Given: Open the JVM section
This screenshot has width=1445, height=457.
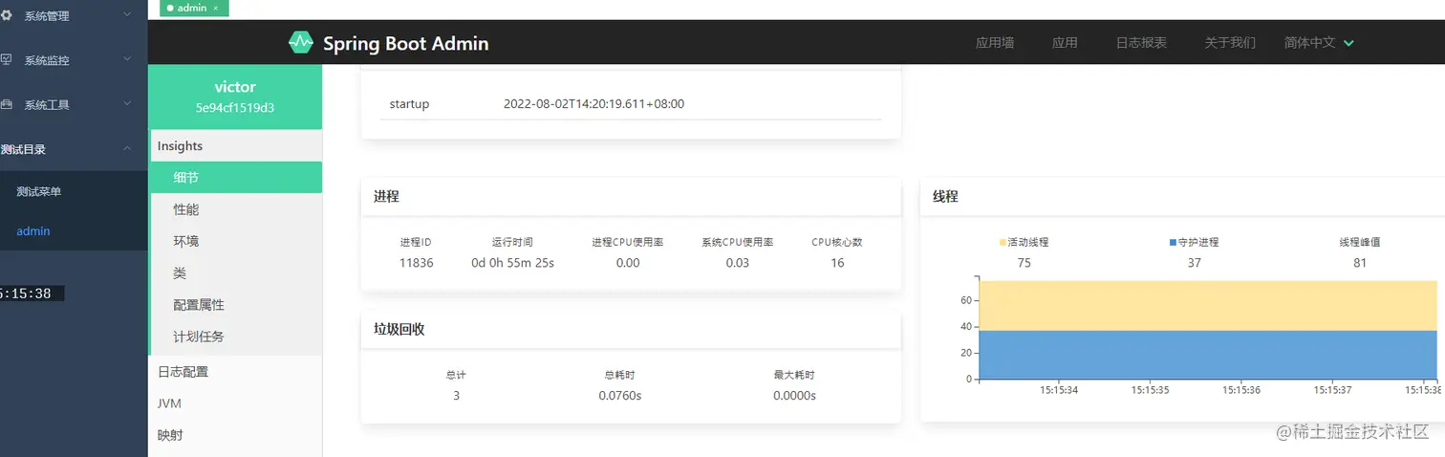Looking at the screenshot, I should [x=235, y=403].
